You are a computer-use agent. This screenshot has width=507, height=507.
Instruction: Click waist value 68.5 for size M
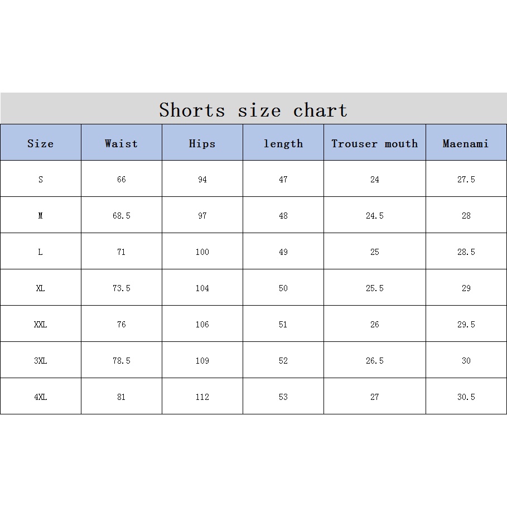pyautogui.click(x=121, y=216)
